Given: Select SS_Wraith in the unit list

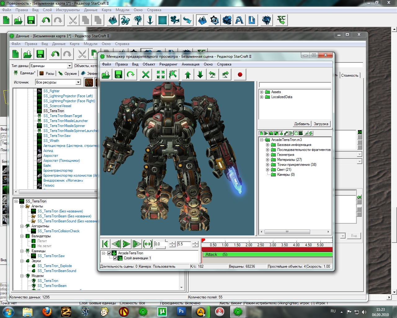Looking at the screenshot, I should tap(51, 141).
